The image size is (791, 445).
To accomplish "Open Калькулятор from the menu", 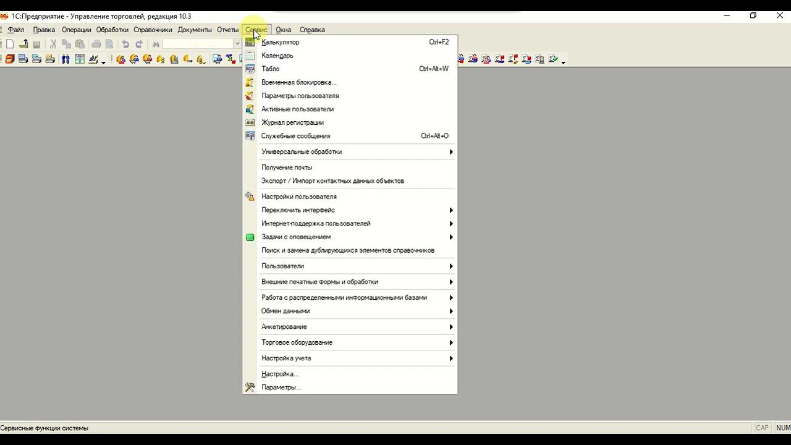I will [350, 42].
